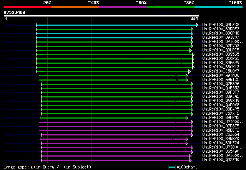
Task: Click the cyan arrowhead of the Q9LZX8 alignment
Action: tap(197, 25)
